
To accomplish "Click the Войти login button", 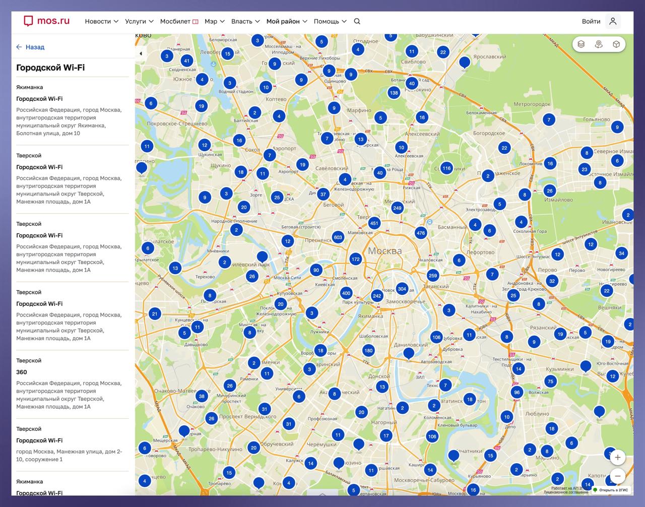I will (591, 21).
